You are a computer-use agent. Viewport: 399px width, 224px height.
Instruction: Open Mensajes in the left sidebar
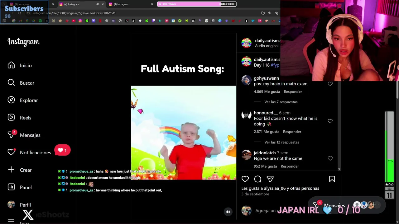tap(30, 135)
